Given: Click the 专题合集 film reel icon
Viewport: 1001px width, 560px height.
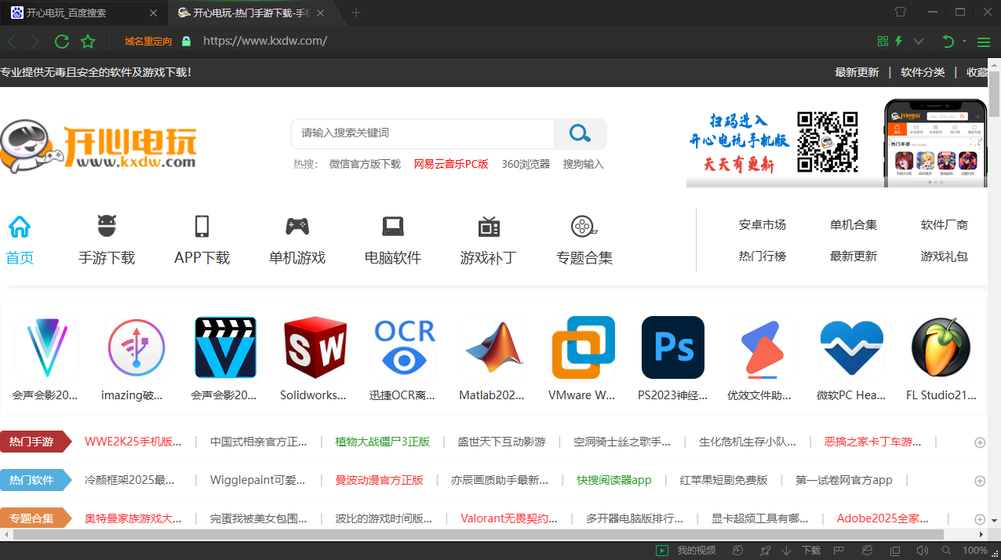Looking at the screenshot, I should pyautogui.click(x=583, y=227).
